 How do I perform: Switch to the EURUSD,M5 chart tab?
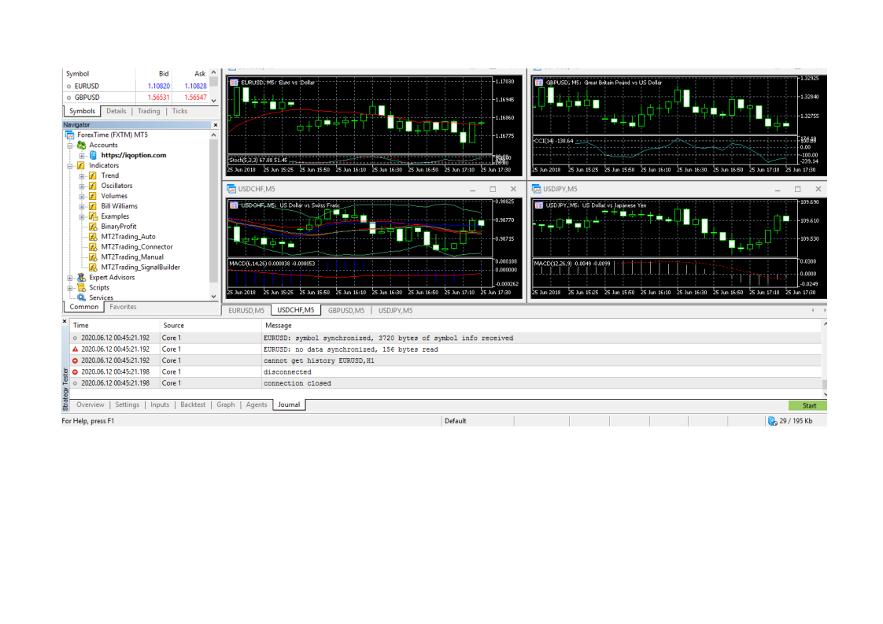(x=246, y=311)
